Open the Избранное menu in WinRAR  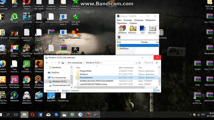point(150,20)
